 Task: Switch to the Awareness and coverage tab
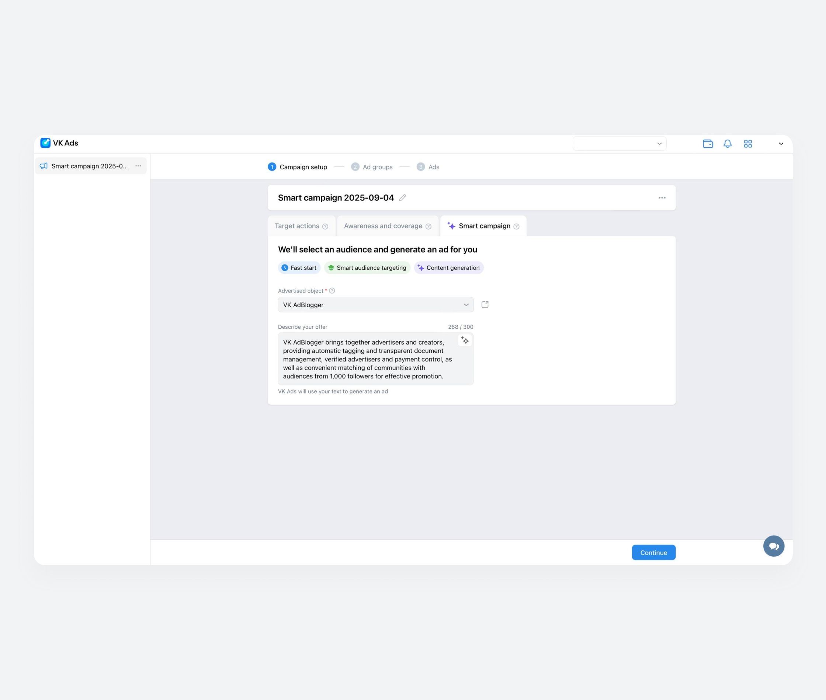click(x=382, y=226)
